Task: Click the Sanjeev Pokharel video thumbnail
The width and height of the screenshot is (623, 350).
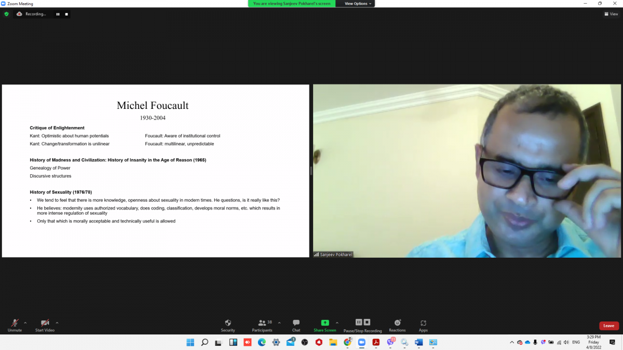Action: (467, 171)
